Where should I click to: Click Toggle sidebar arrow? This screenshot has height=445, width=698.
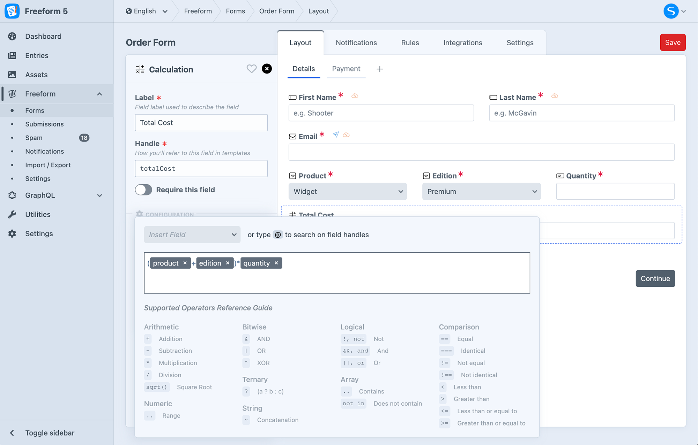pos(12,433)
